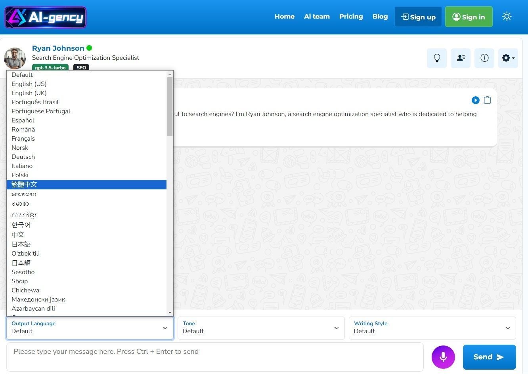Copy message with clipboard icon
The height and width of the screenshot is (374, 528).
(x=488, y=100)
